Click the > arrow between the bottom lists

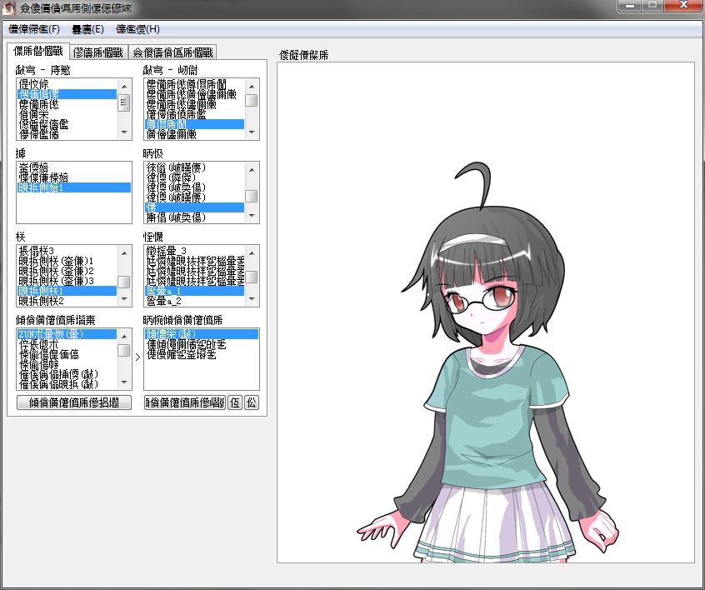click(x=137, y=357)
